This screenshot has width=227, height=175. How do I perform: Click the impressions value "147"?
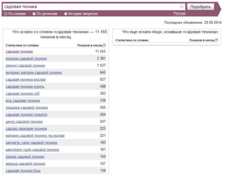pos(103,163)
